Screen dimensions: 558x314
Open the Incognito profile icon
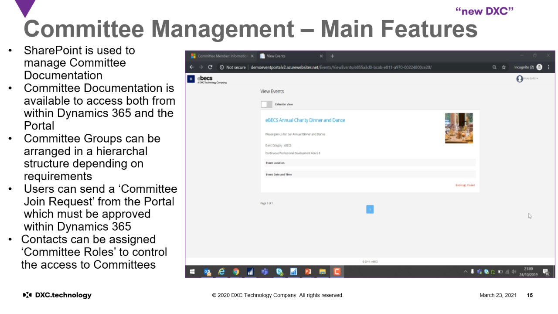[x=539, y=67]
